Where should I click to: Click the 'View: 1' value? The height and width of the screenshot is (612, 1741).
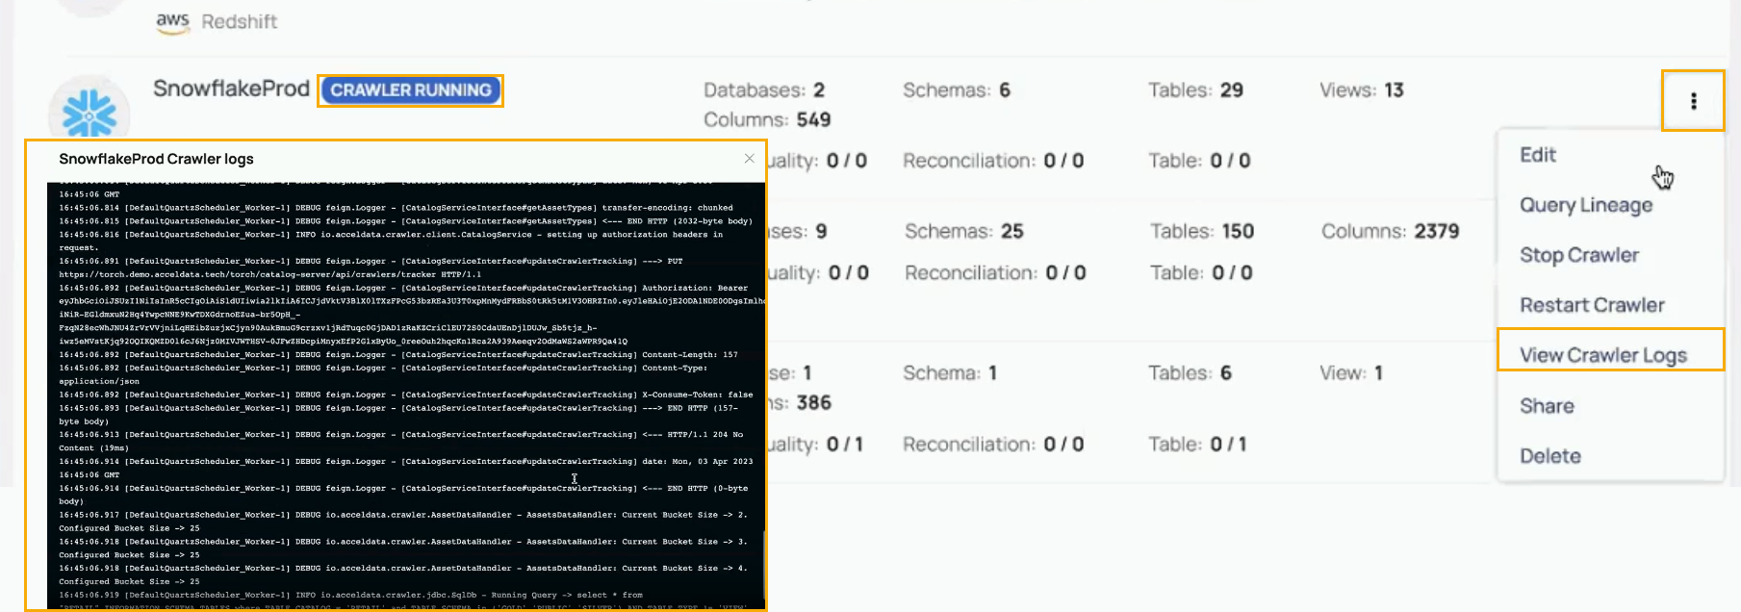tap(1351, 373)
